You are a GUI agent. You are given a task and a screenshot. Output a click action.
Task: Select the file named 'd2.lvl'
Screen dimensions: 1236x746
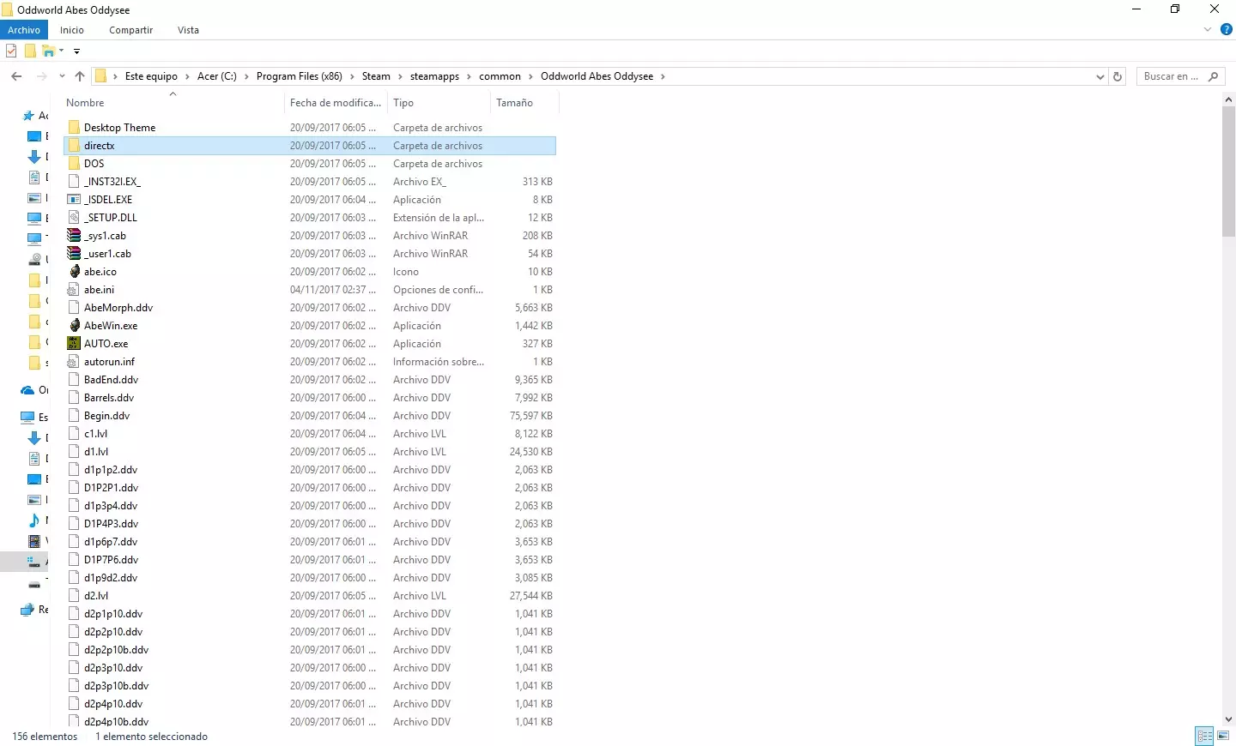point(96,596)
